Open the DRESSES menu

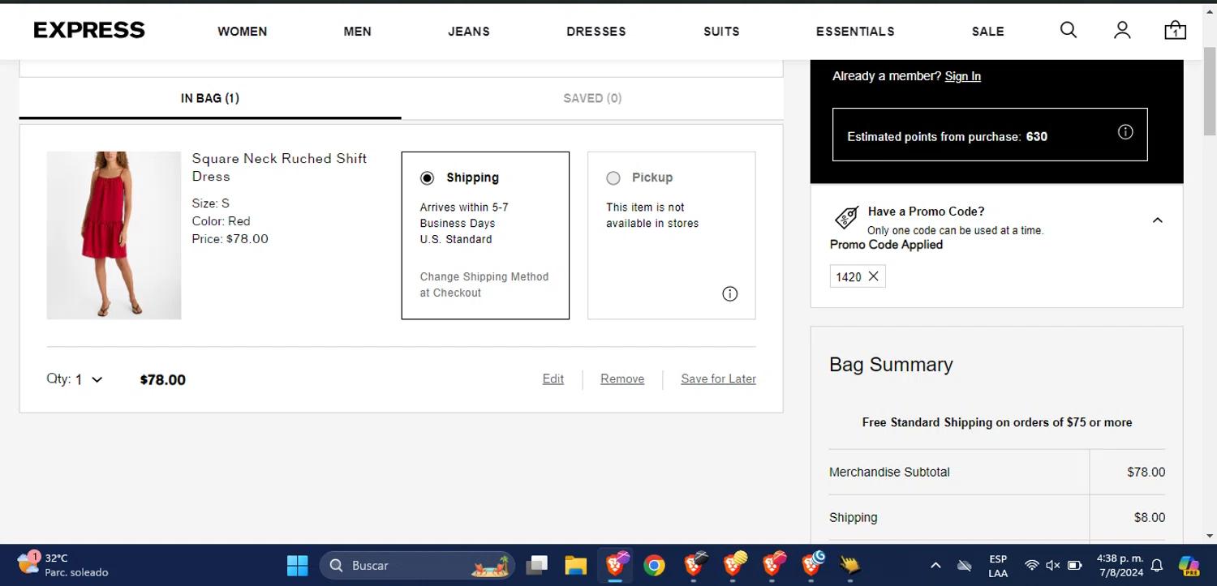pos(596,32)
